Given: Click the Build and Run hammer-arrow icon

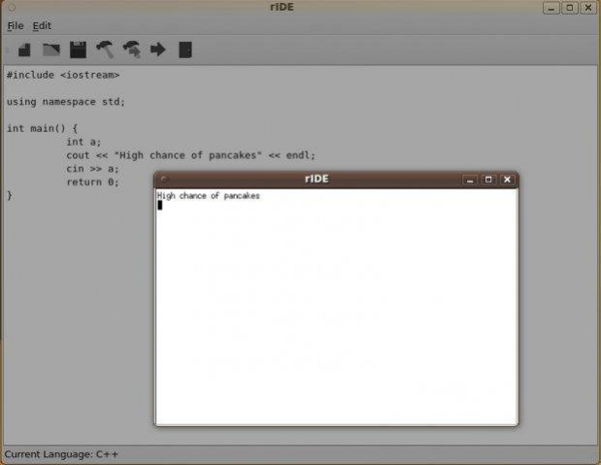Looking at the screenshot, I should pyautogui.click(x=131, y=50).
